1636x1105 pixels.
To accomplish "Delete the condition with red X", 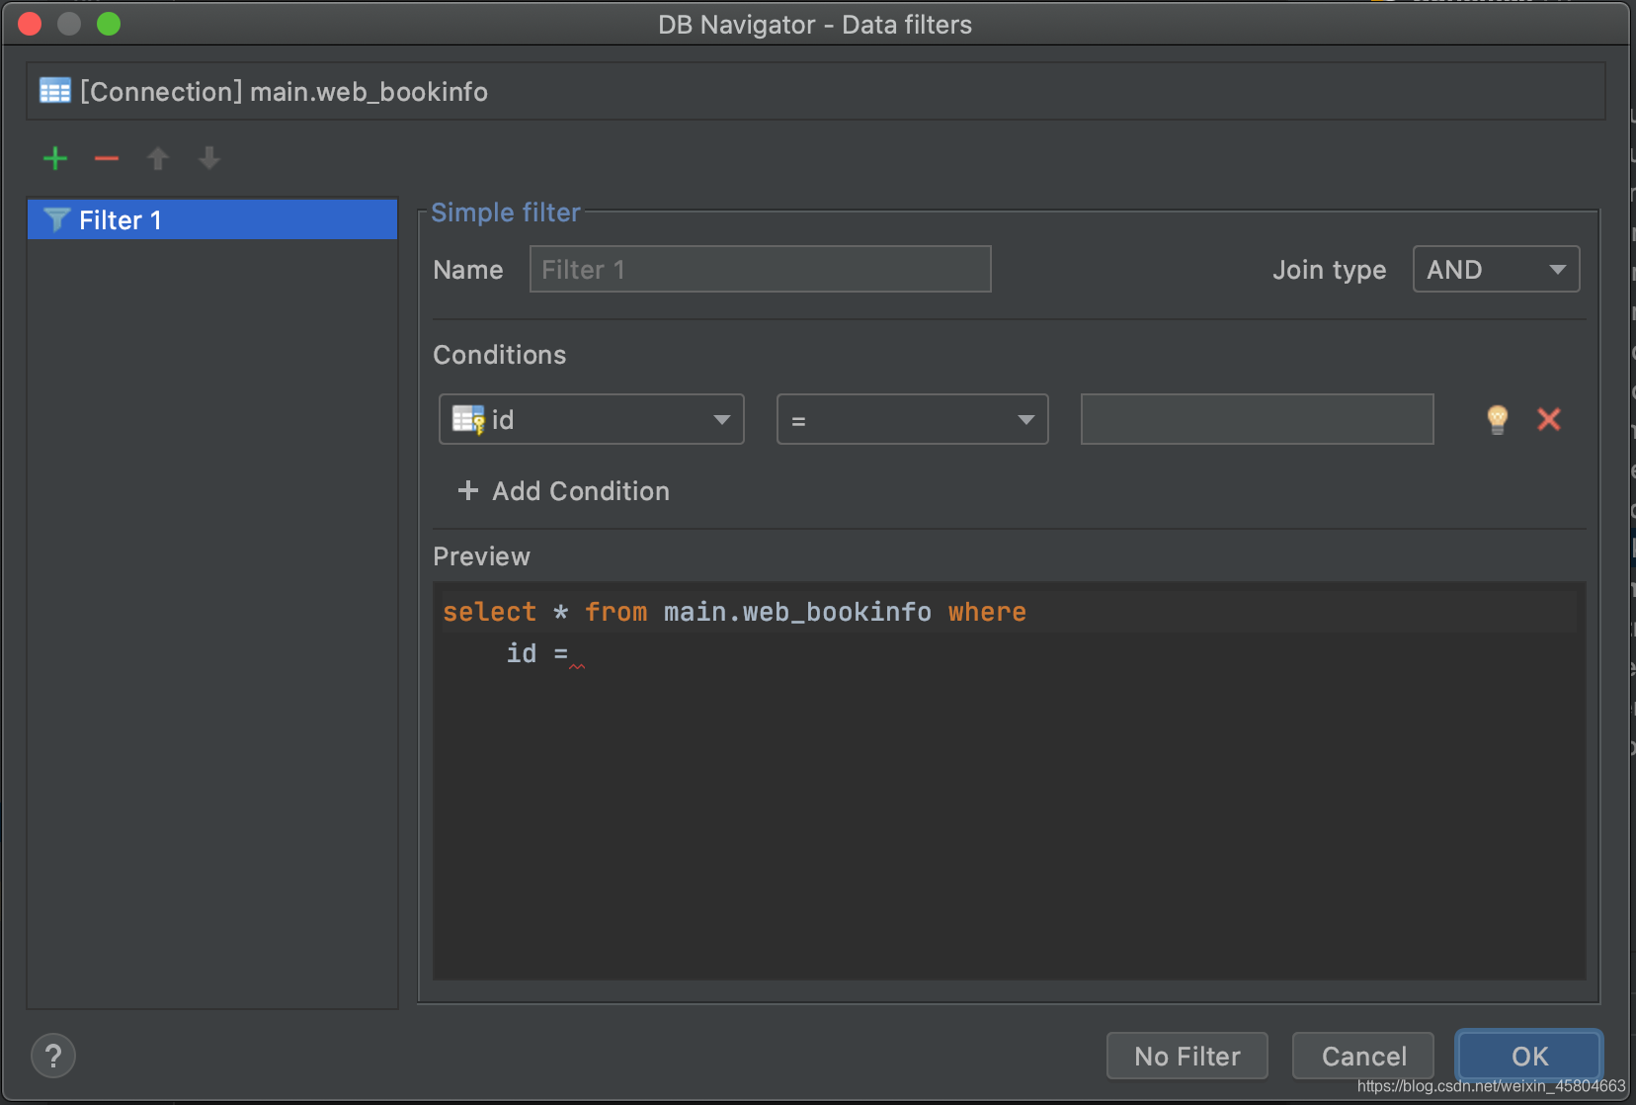I will pos(1549,419).
